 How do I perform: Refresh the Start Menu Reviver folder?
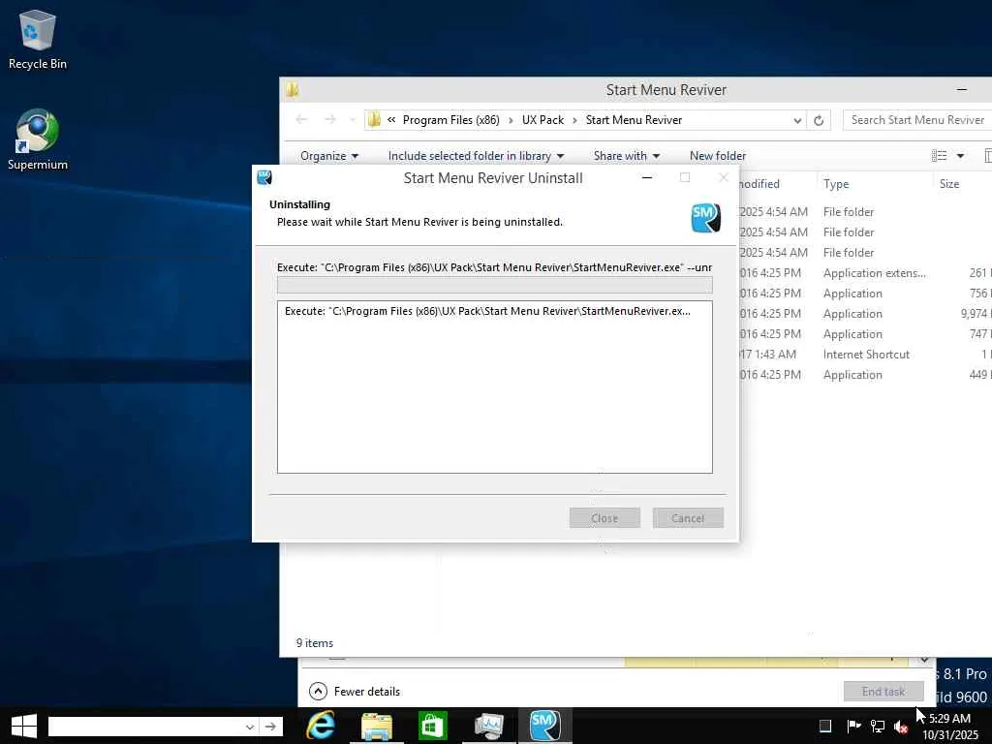click(x=819, y=120)
